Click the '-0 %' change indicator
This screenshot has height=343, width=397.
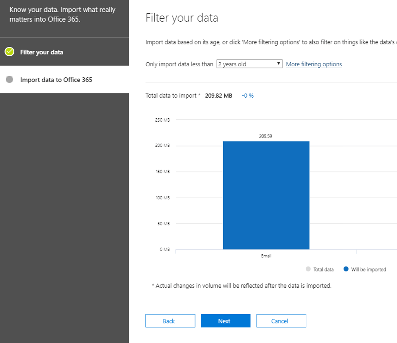[248, 96]
